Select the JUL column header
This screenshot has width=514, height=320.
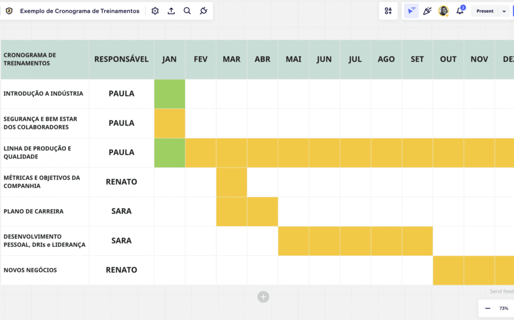355,59
